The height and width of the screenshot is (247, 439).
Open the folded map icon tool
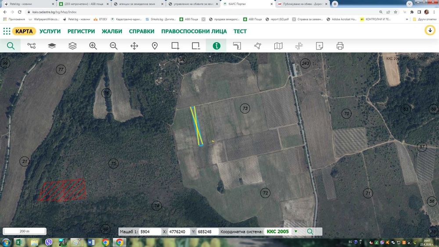[x=278, y=46]
